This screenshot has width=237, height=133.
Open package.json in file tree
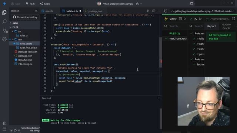[25, 56]
